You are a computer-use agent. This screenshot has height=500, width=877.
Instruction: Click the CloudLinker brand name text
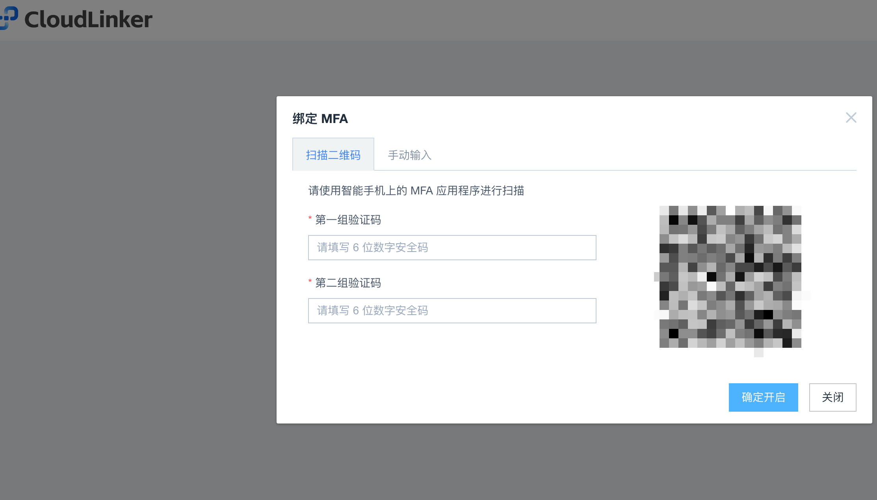pyautogui.click(x=88, y=20)
